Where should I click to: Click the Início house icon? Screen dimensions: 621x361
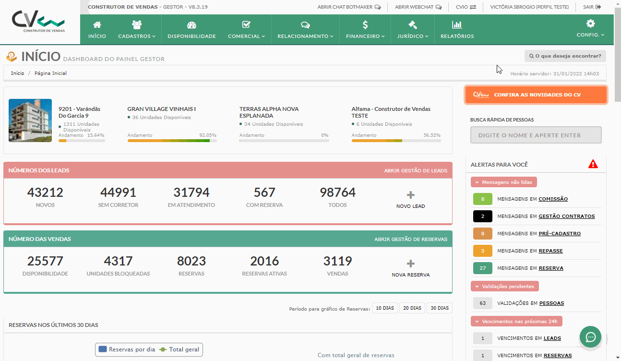click(97, 24)
